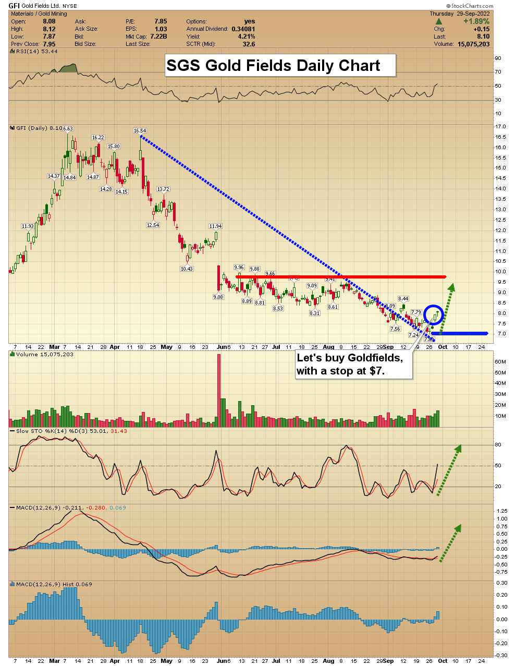Click the RSI(14) 53.44 indicator label
The width and height of the screenshot is (516, 666).
click(x=37, y=52)
